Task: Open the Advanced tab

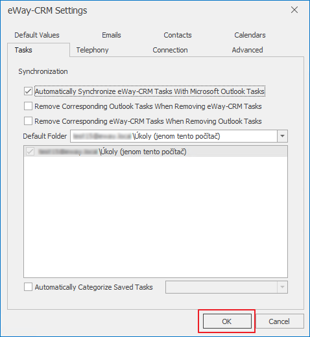Action: 248,50
